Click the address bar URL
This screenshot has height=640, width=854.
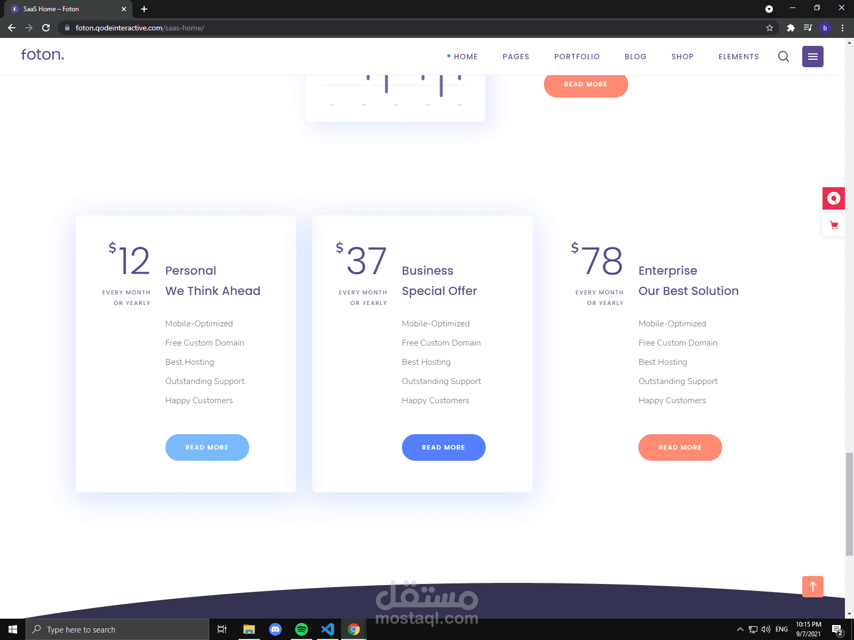[x=139, y=28]
